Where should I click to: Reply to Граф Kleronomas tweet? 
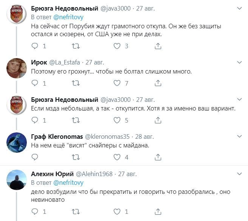[35, 157]
